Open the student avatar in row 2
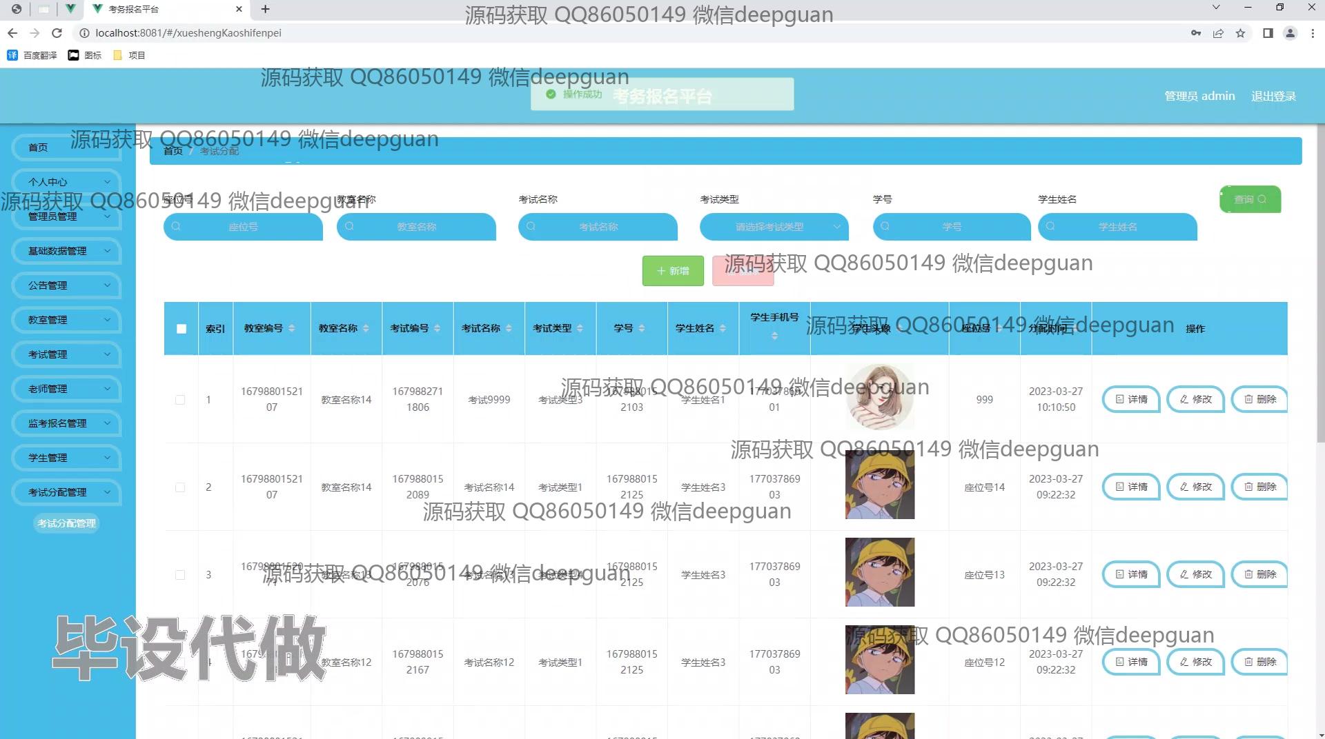 [880, 485]
